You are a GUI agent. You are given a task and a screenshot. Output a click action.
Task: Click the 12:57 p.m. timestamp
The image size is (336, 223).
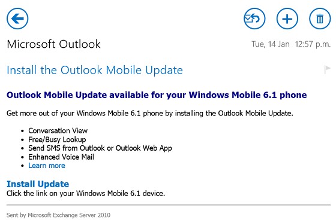pos(313,44)
